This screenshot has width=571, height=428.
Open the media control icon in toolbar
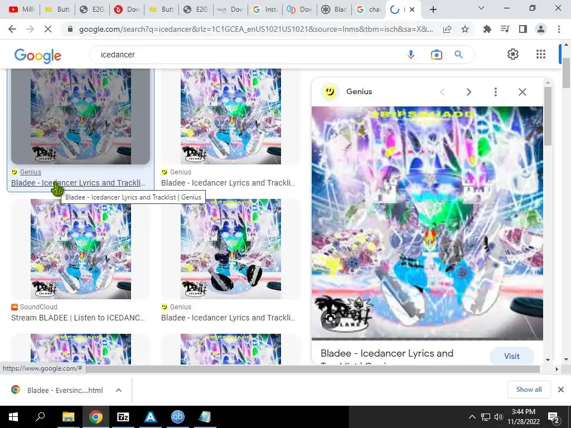click(505, 29)
